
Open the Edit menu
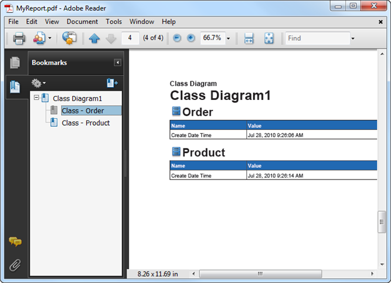tap(32, 22)
